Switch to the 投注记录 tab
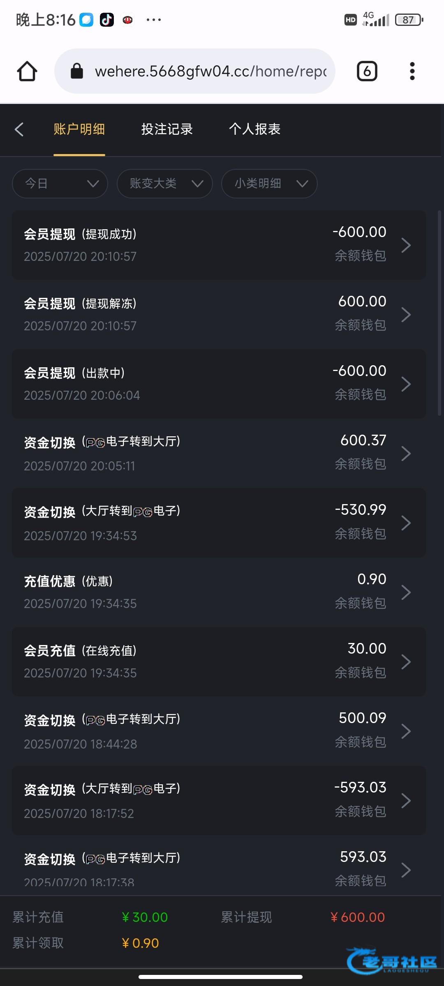Viewport: 444px width, 986px height. [167, 129]
